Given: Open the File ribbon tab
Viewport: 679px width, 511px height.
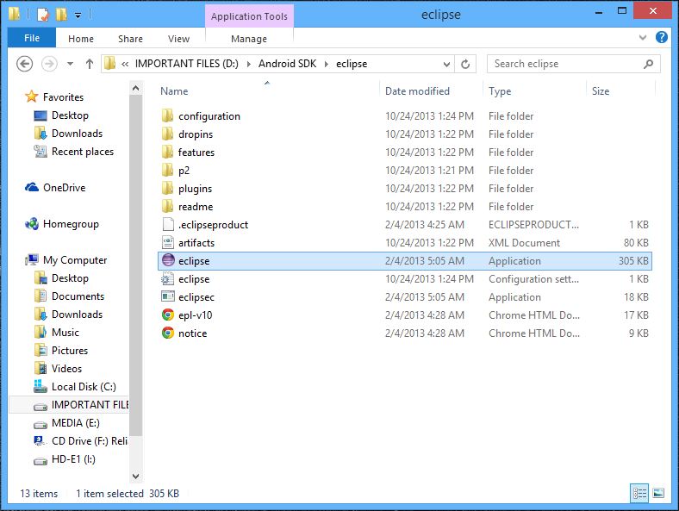Looking at the screenshot, I should pyautogui.click(x=32, y=38).
